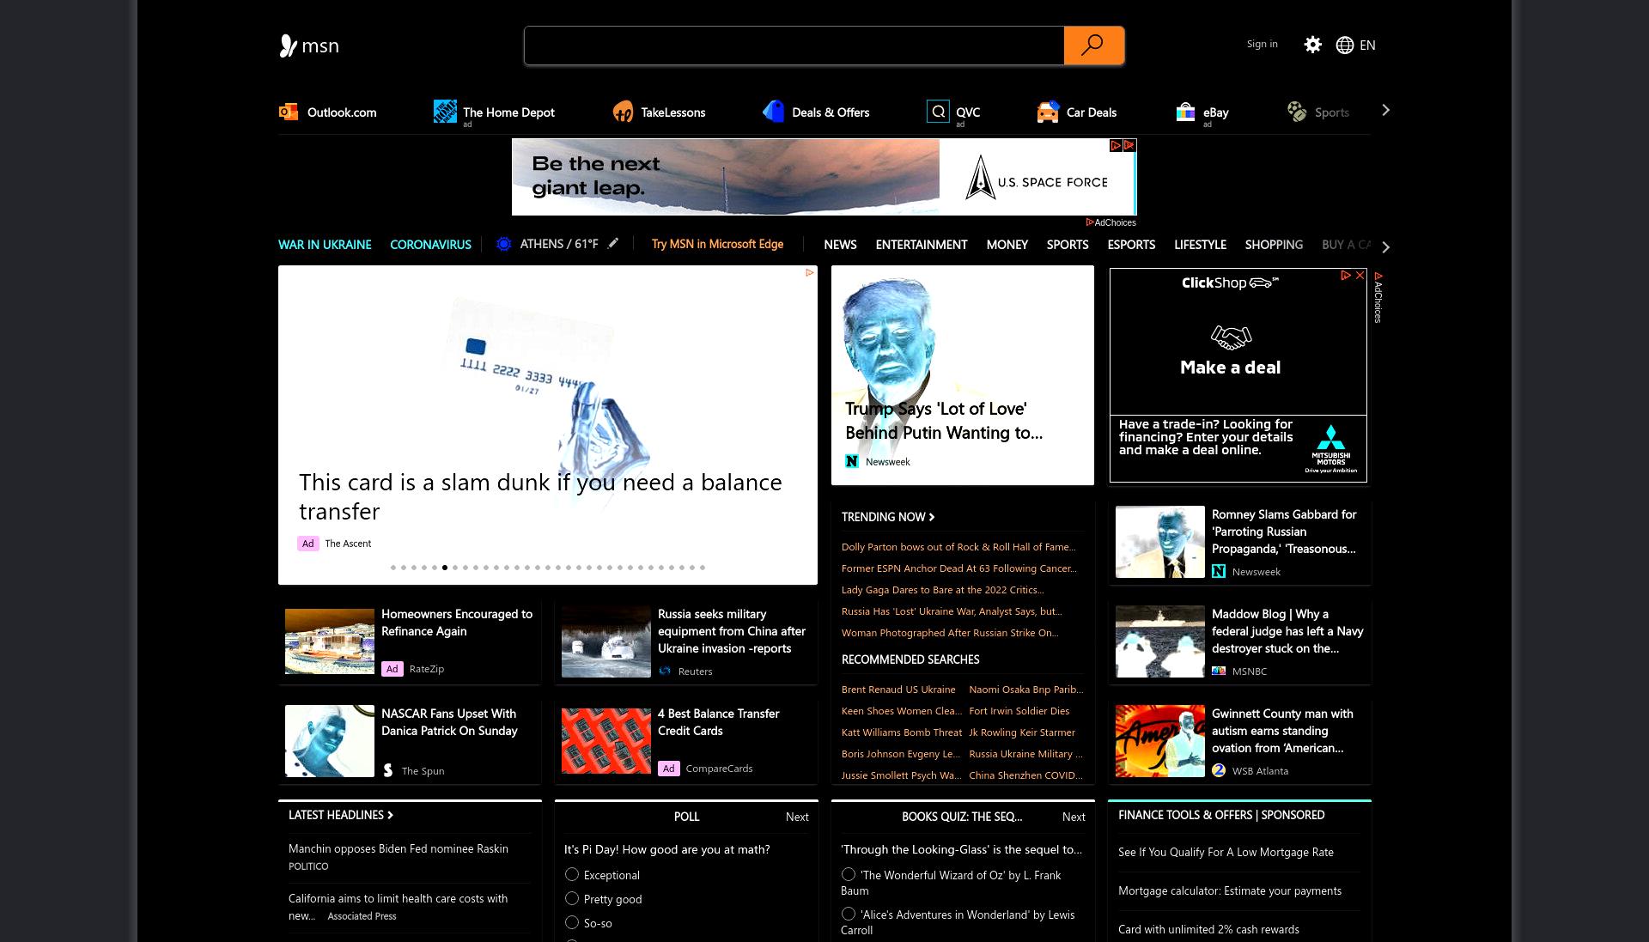Open See If You Qualify mortgage link

pos(1226,853)
